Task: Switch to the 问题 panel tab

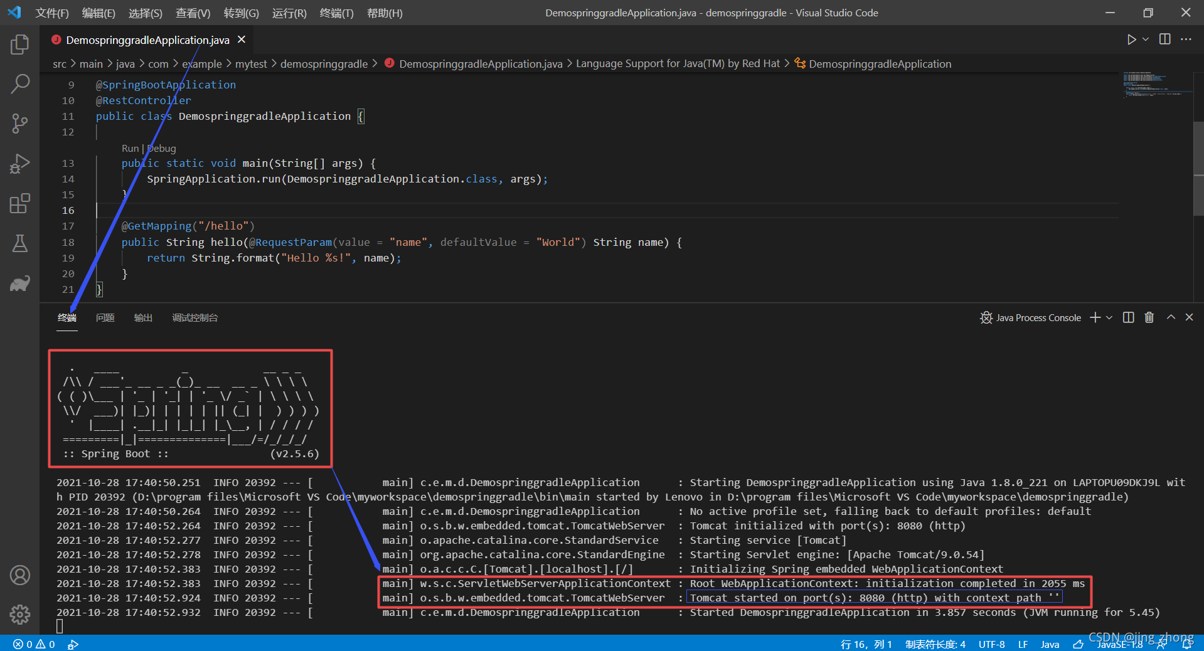Action: tap(105, 318)
